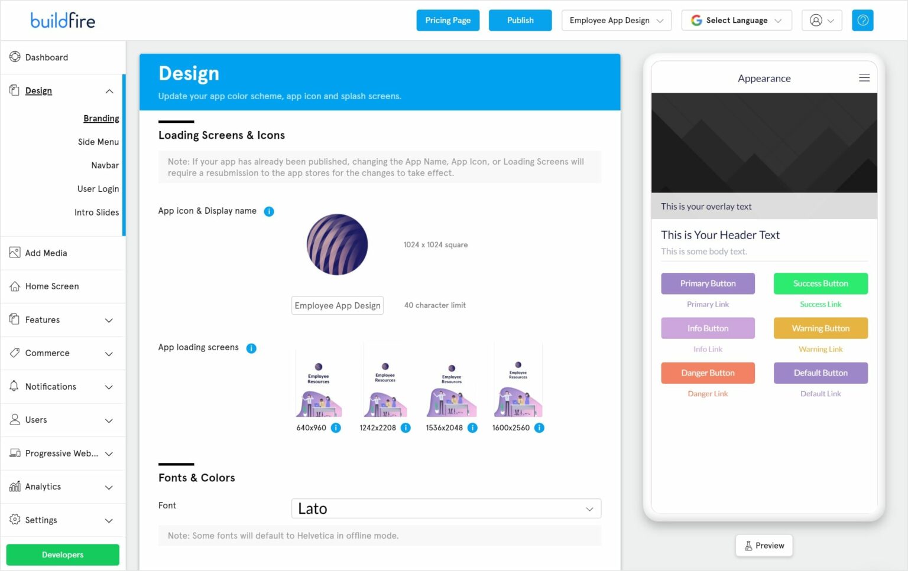Click the info icon under the 1242x2208 screen
The height and width of the screenshot is (571, 908).
(x=406, y=428)
